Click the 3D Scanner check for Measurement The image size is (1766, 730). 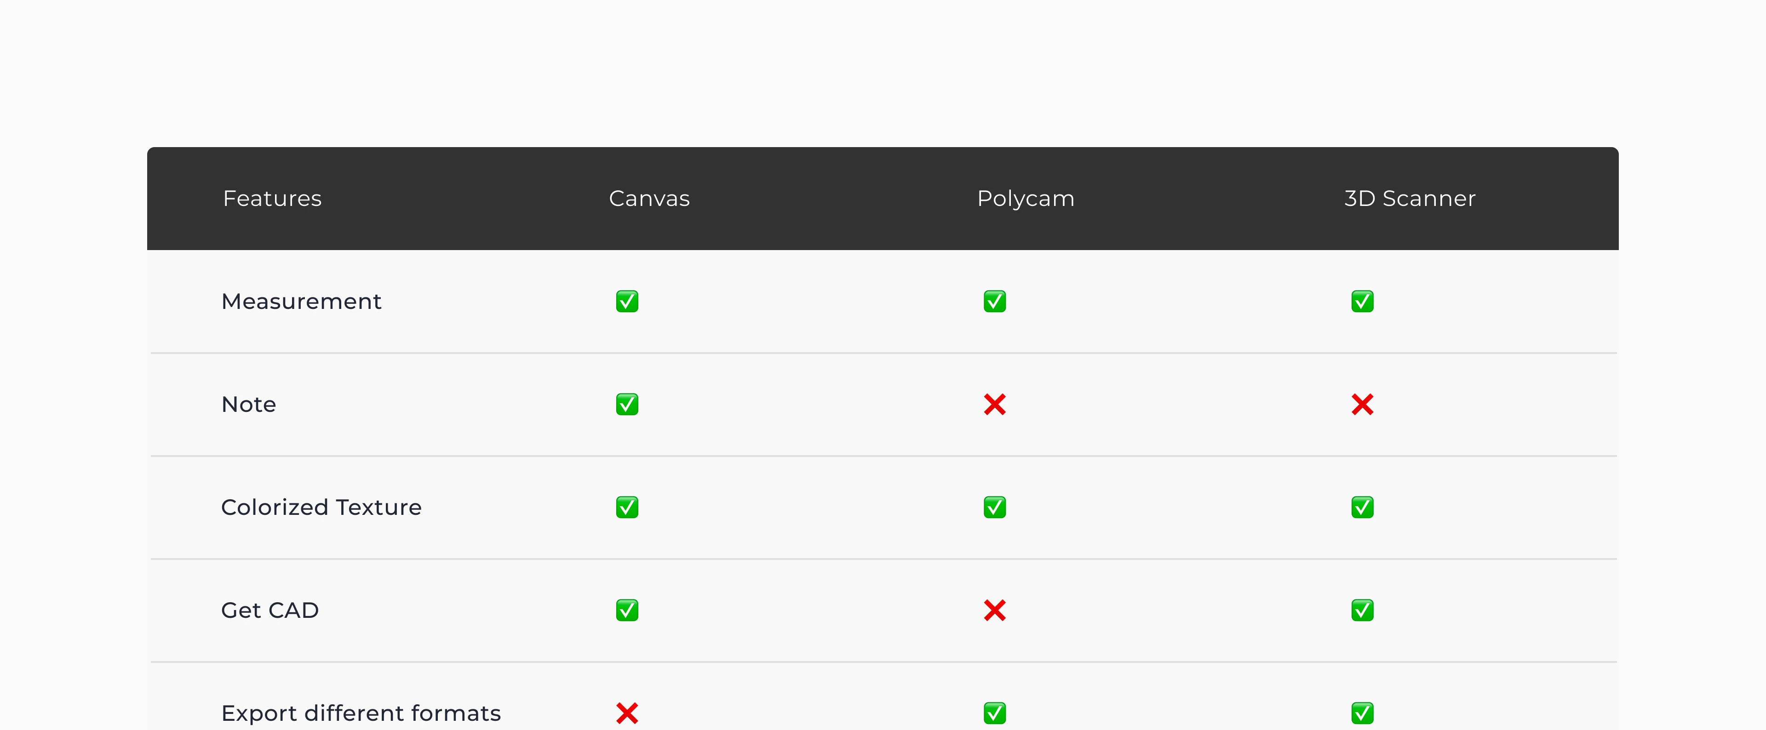click(x=1361, y=302)
